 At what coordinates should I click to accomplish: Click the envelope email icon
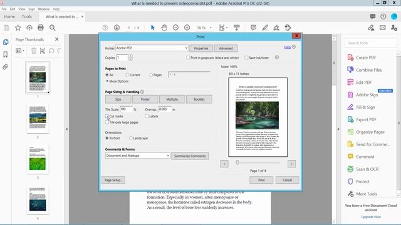(383, 27)
